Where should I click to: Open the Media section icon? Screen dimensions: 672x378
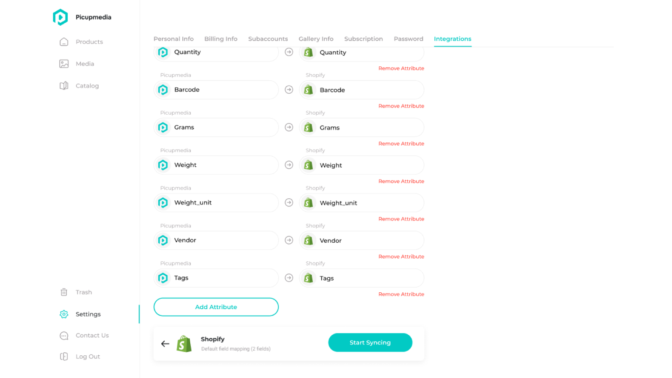tap(64, 64)
